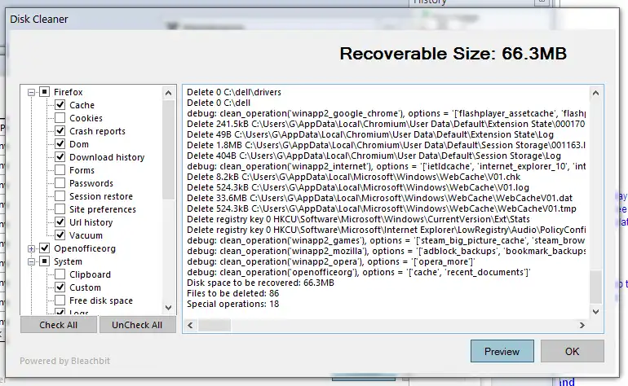The image size is (628, 386).
Task: Select the Firefox tree label
Action: pos(68,92)
